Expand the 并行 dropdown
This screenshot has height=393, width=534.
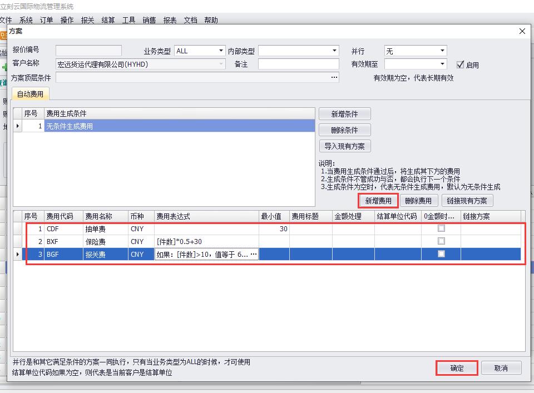coord(443,51)
